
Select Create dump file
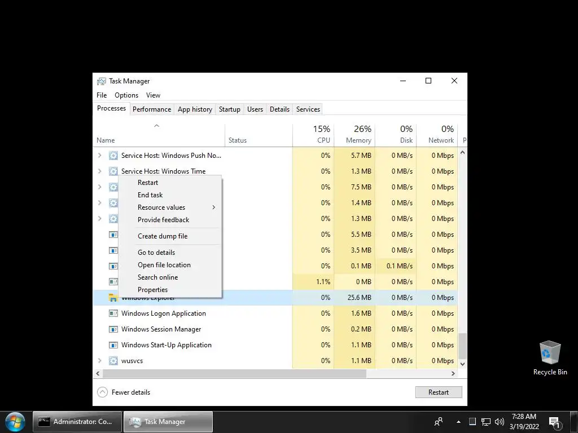(170, 236)
